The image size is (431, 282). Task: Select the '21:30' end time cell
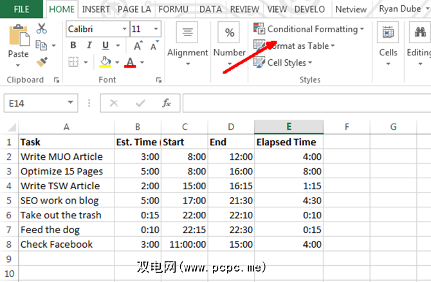tap(231, 200)
